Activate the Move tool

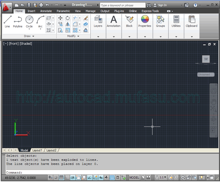click(60, 18)
